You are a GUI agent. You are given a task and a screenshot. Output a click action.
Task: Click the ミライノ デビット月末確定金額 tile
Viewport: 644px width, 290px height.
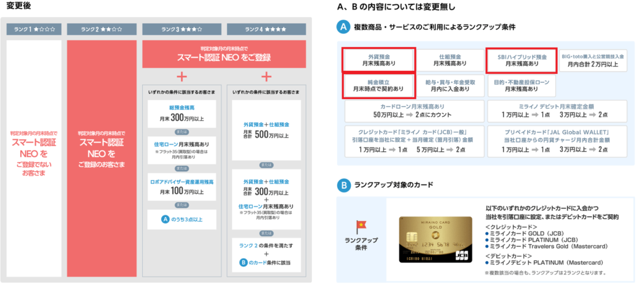coord(557,110)
